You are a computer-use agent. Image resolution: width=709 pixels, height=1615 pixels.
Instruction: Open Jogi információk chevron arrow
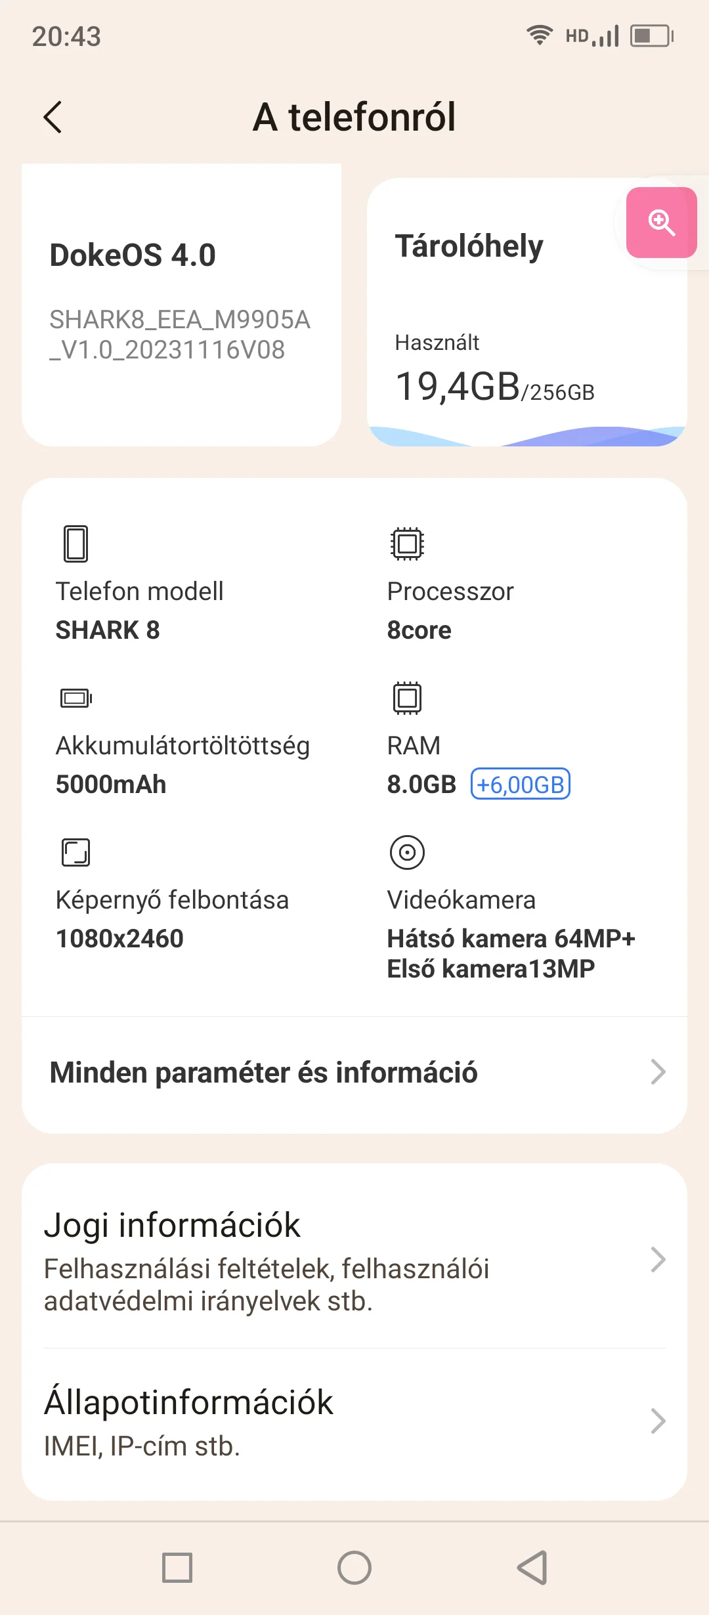tap(658, 1259)
